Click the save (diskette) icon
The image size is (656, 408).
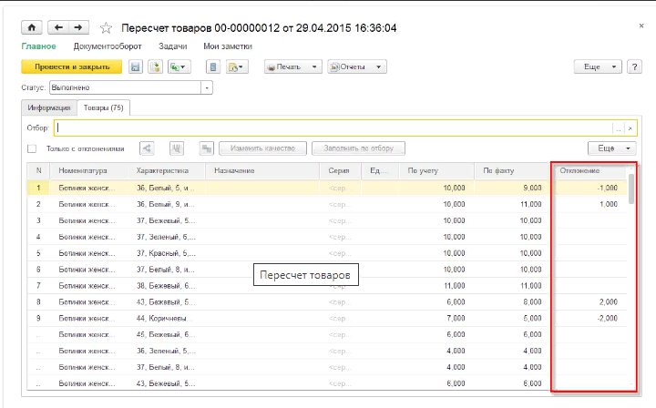coord(135,66)
